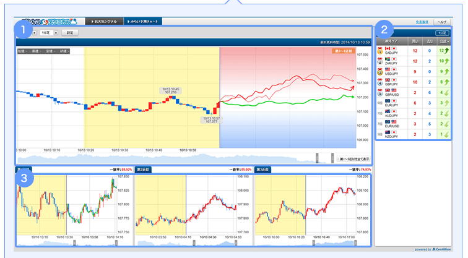
Task: Switch to the お天気シグナル tab
Action: pos(103,21)
